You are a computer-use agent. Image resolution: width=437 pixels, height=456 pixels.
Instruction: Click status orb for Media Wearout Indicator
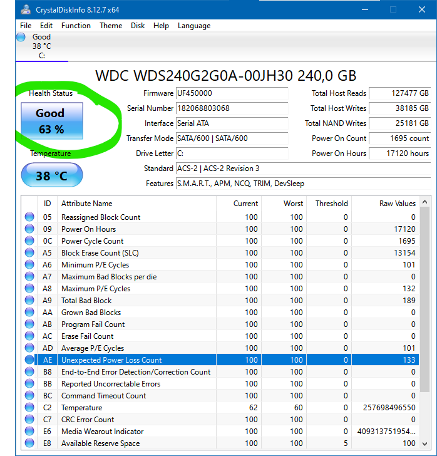29,432
